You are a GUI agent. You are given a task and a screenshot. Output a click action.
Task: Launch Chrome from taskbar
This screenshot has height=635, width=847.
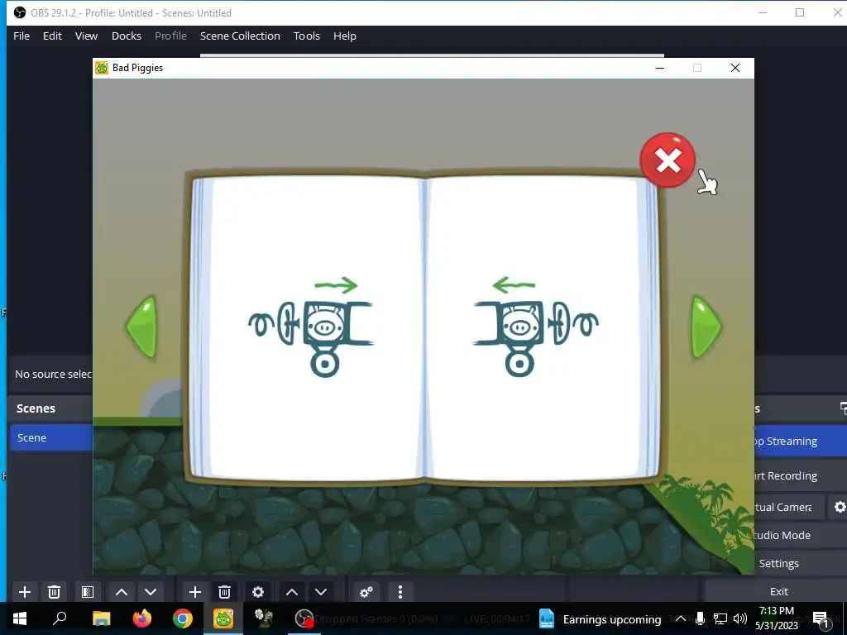click(x=183, y=618)
